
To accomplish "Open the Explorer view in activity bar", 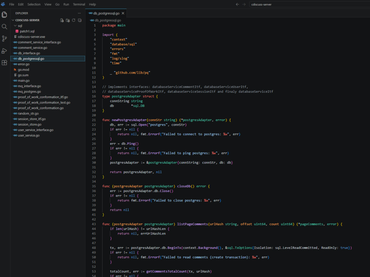I will tap(4, 15).
